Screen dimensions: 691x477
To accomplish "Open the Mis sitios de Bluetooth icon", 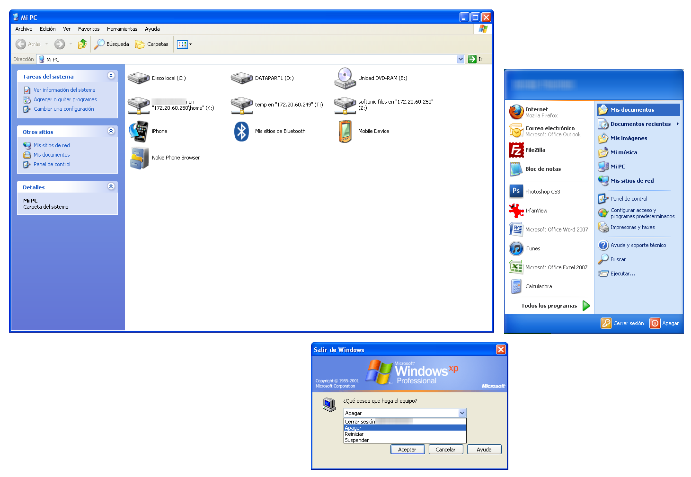I will (242, 131).
